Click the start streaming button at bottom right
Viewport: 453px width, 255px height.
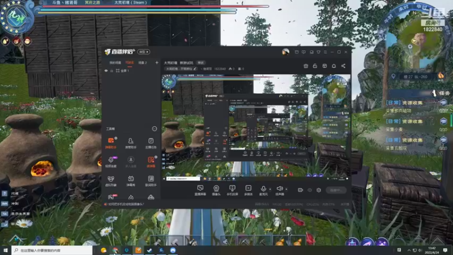[336, 190]
